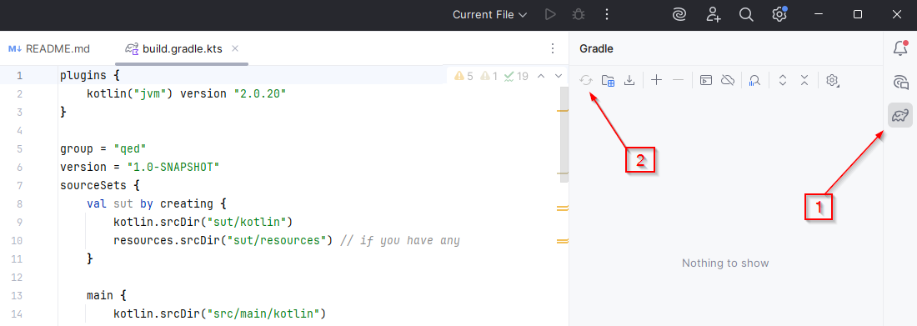Viewport: 917px width, 326px height.
Task: Click line number 7 in gutter
Action: [x=20, y=185]
